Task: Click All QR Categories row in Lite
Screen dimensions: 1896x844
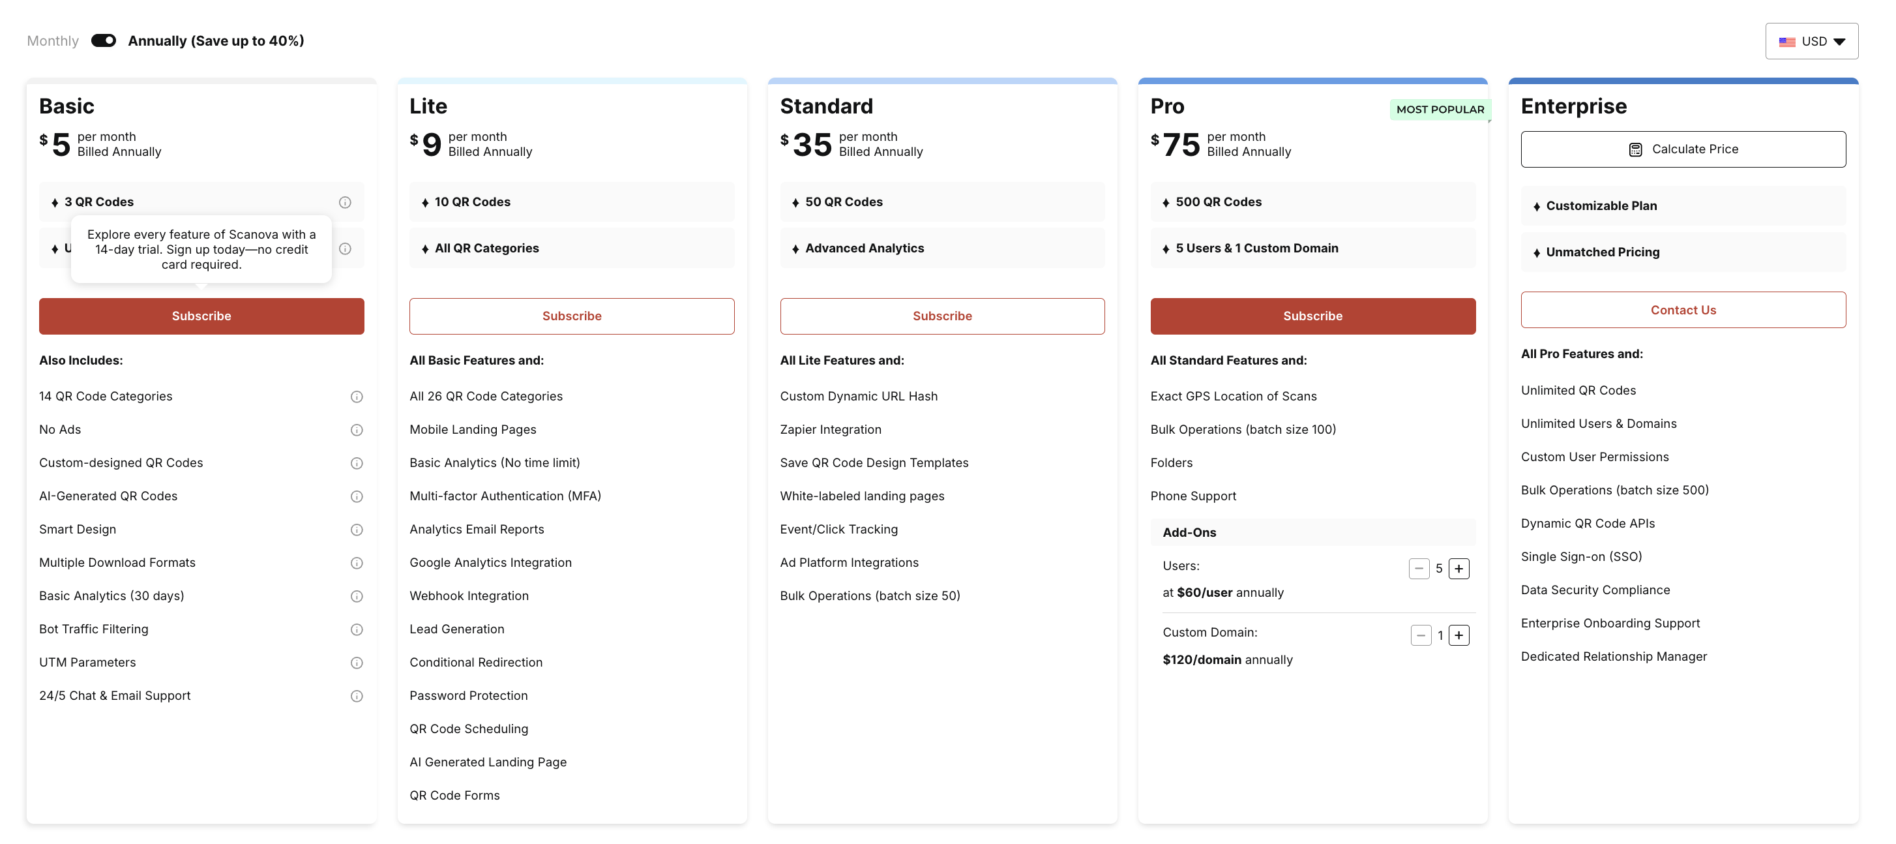Action: [x=572, y=249]
